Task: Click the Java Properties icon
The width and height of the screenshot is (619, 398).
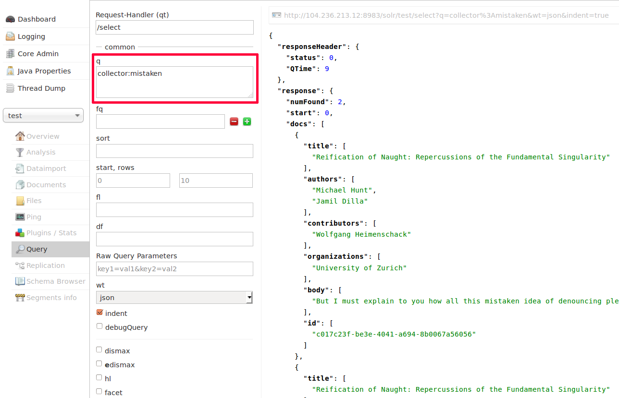Action: coord(10,71)
